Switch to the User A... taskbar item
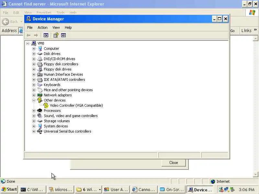Image resolution: width=259 pixels, height=194 pixels. point(116,190)
